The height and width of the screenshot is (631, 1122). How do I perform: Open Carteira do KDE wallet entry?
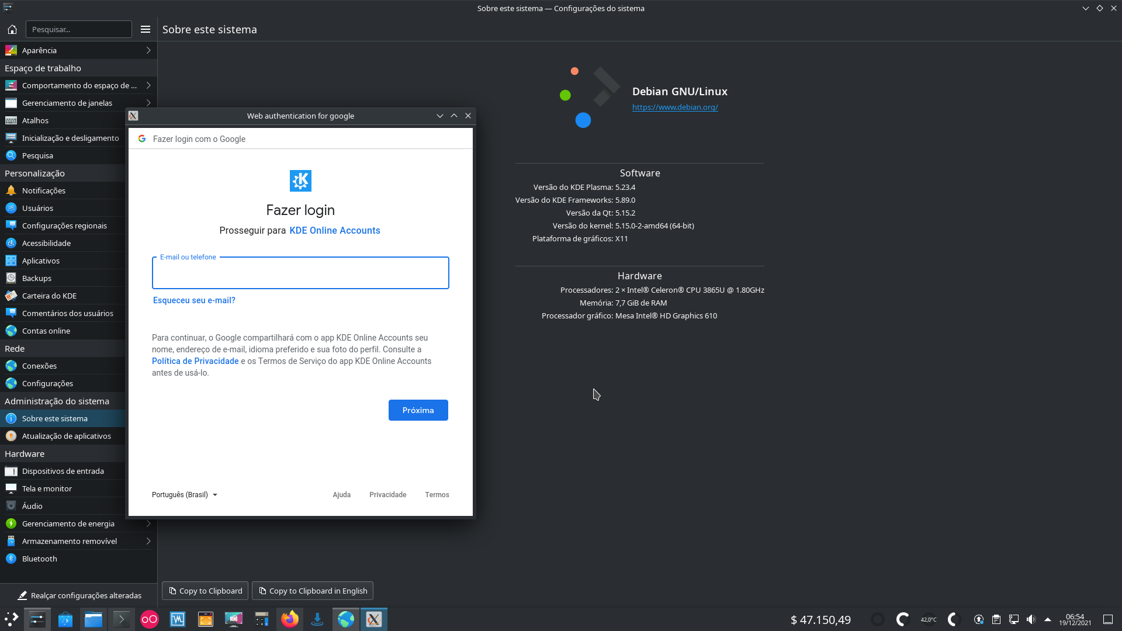point(49,296)
